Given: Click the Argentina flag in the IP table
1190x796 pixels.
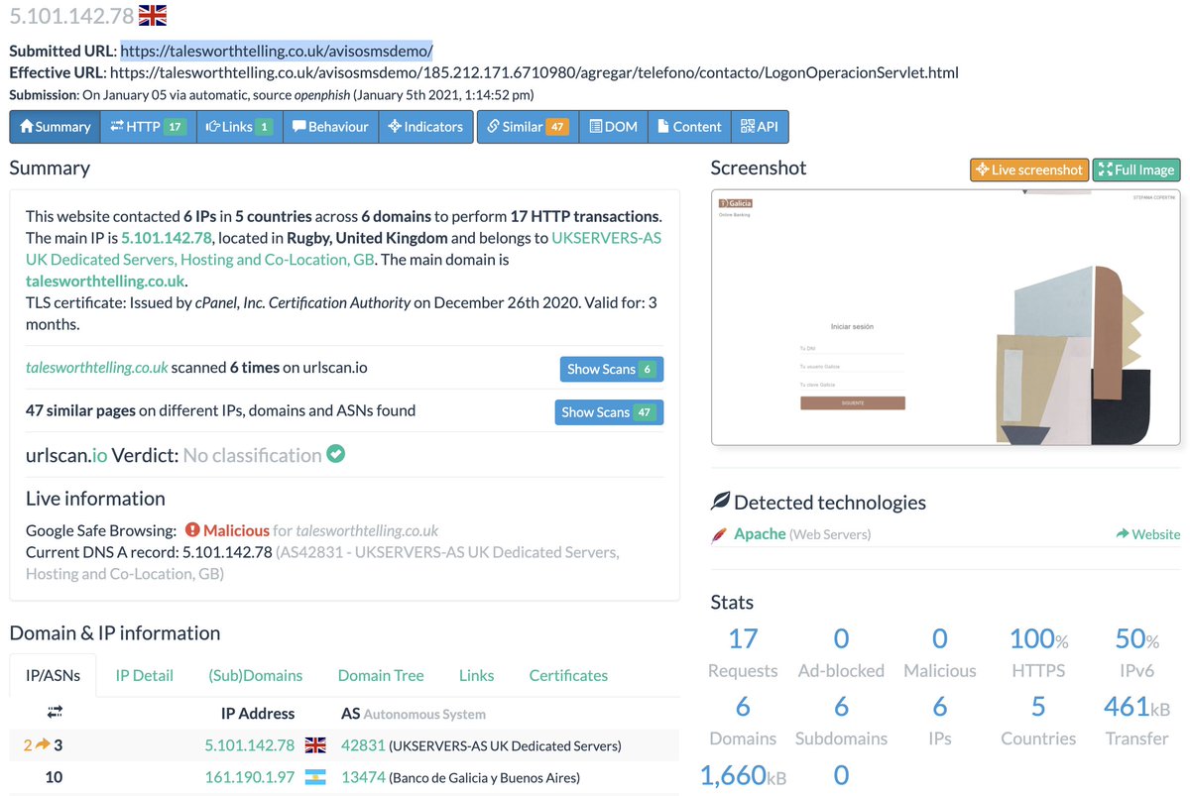Looking at the screenshot, I should 315,777.
